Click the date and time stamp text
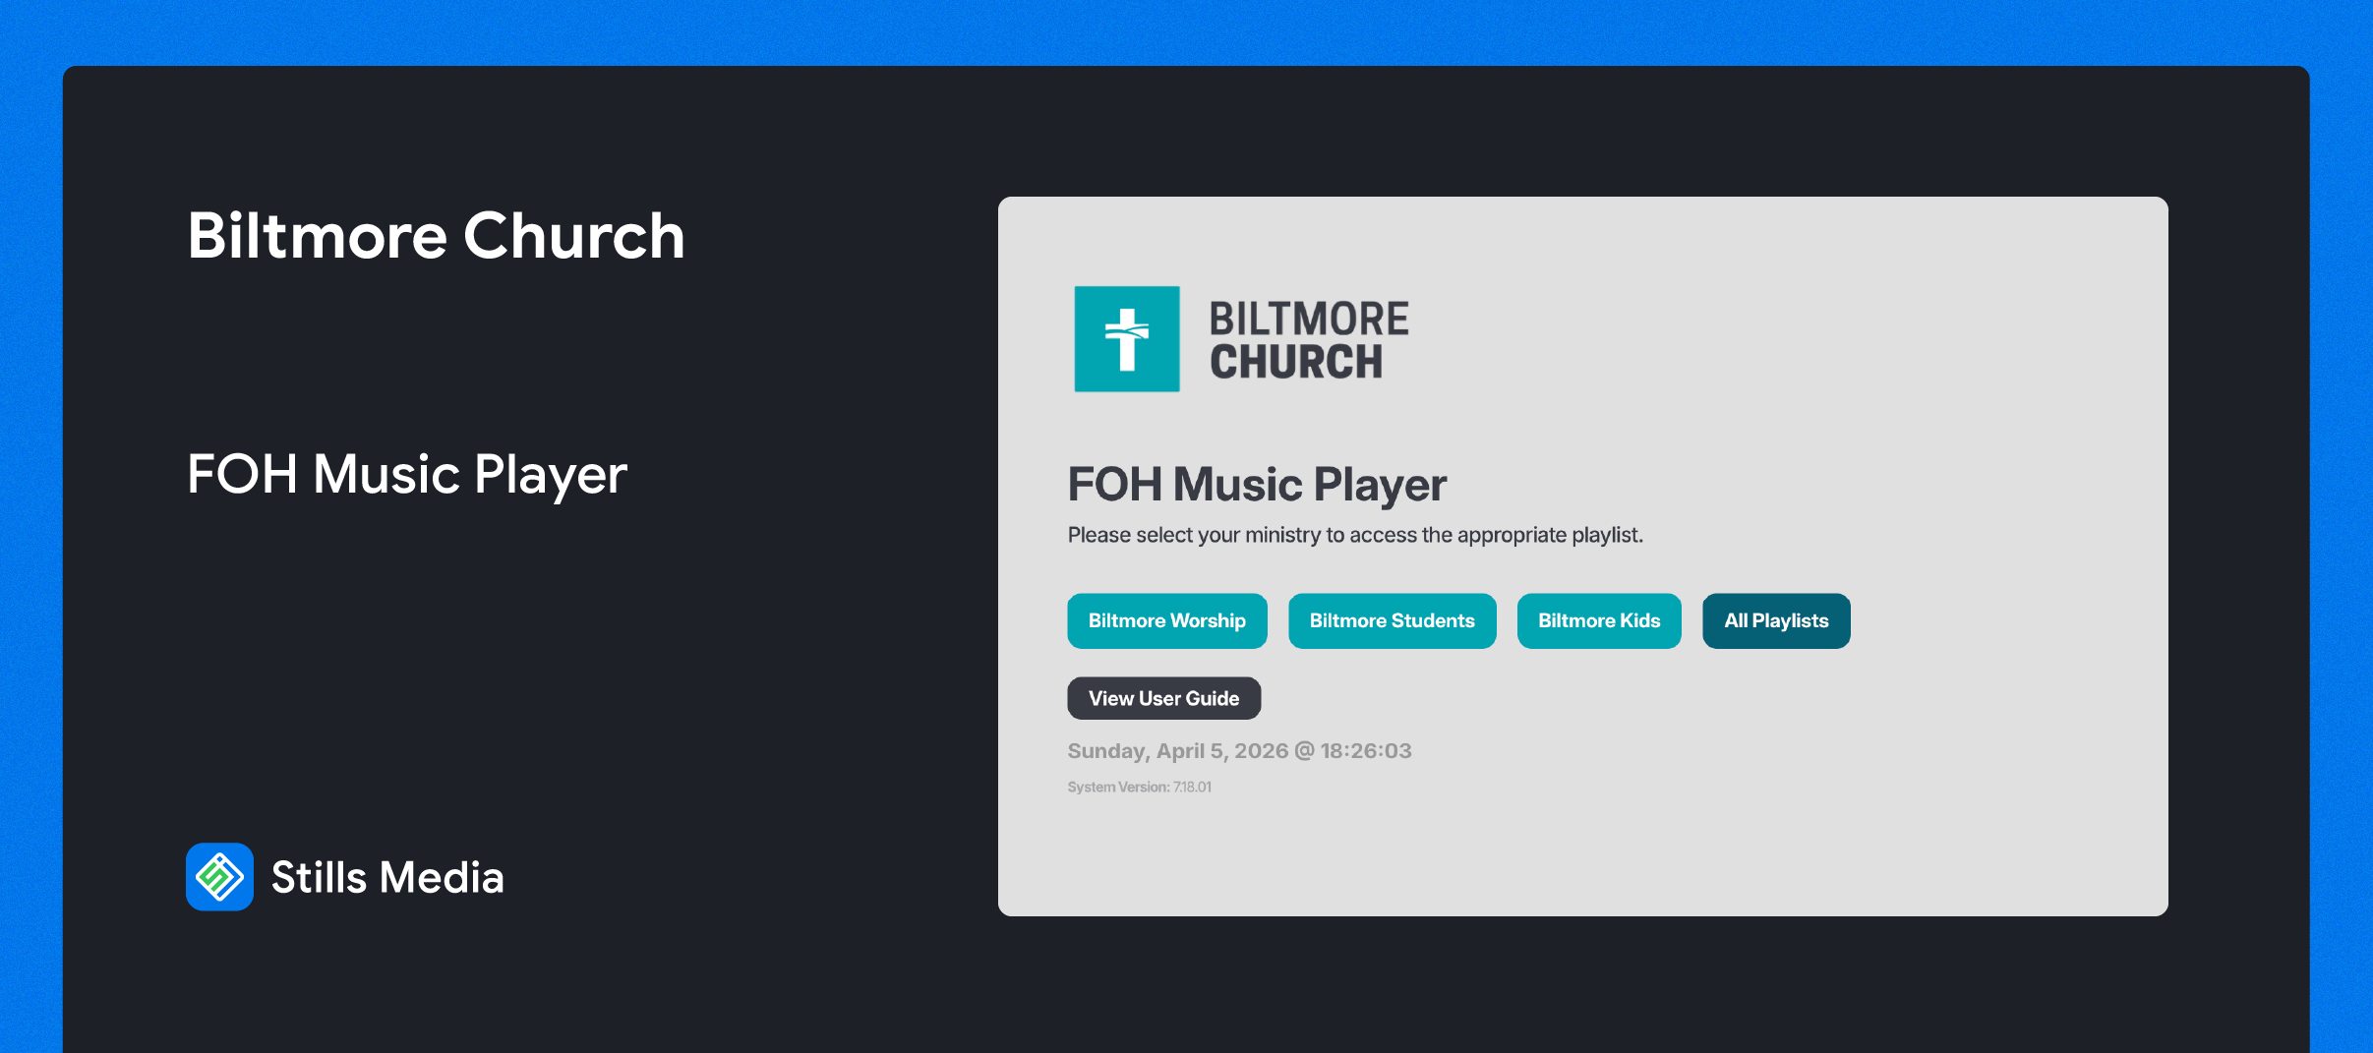The width and height of the screenshot is (2373, 1053). [x=1239, y=751]
